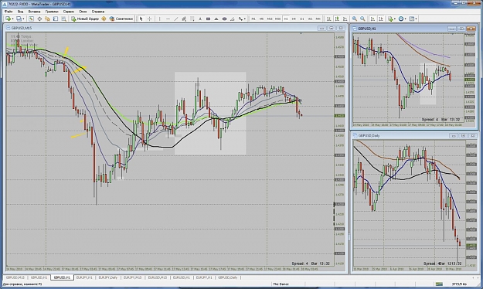
Task: Click the periods clock icon
Action: point(401,19)
